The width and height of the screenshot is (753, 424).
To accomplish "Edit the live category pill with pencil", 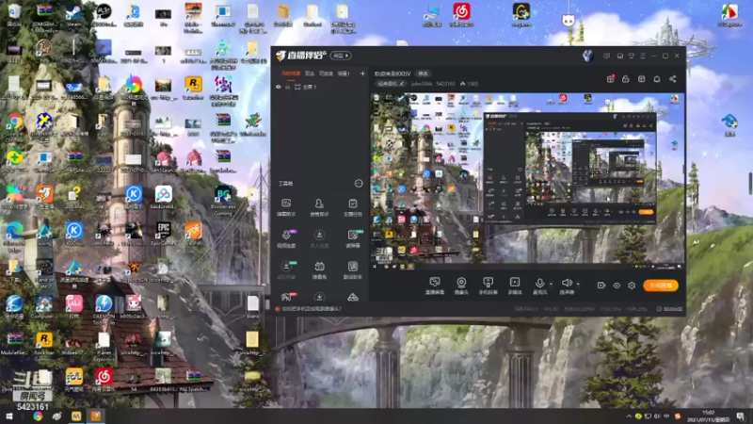I will [x=391, y=84].
